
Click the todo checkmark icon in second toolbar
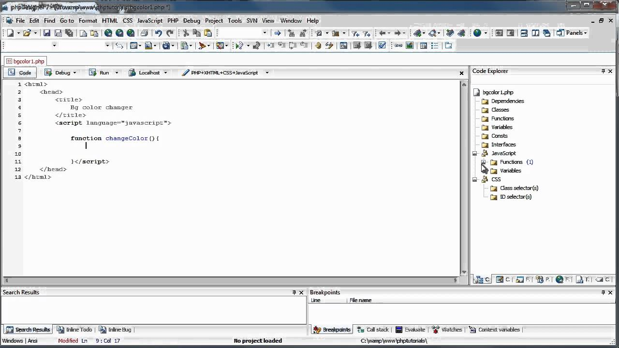(x=382, y=45)
